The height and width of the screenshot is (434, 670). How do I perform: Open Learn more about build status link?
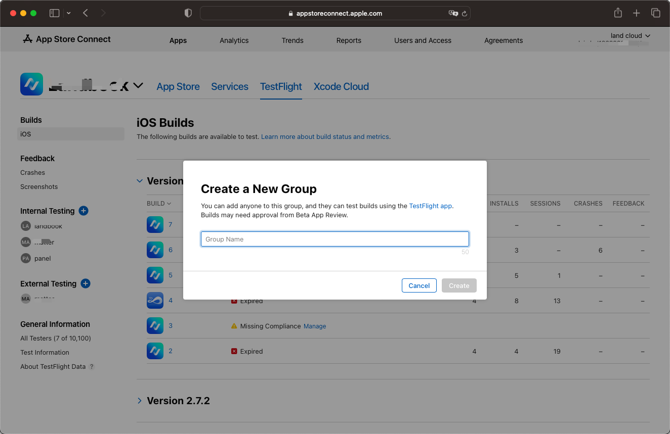pyautogui.click(x=325, y=136)
